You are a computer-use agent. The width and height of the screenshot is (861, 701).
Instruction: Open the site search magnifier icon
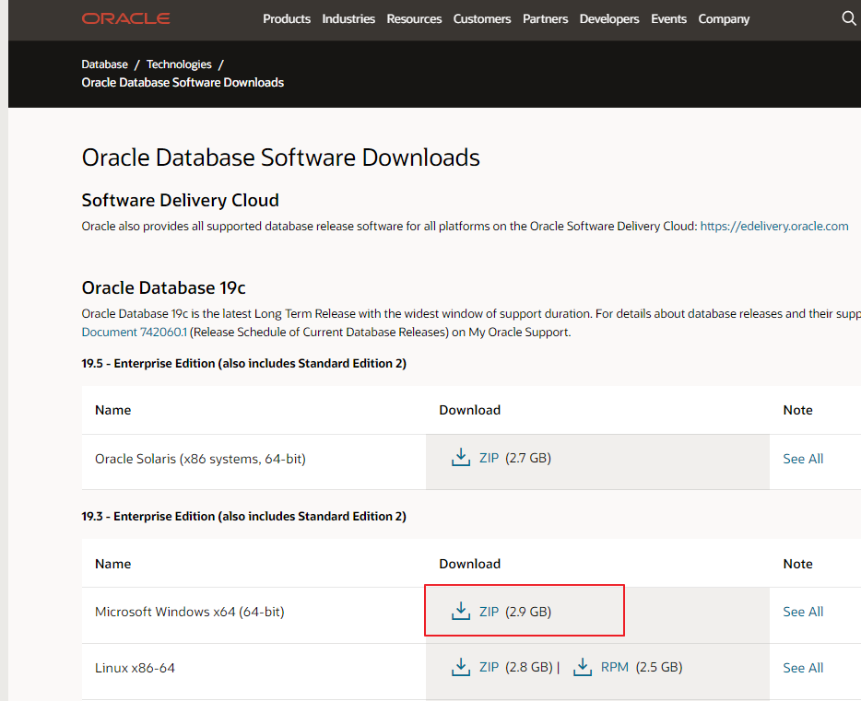pyautogui.click(x=848, y=18)
